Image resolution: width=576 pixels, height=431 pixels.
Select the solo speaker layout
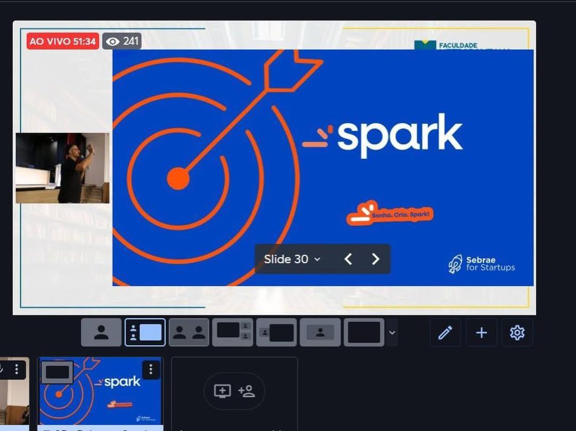[x=101, y=332]
